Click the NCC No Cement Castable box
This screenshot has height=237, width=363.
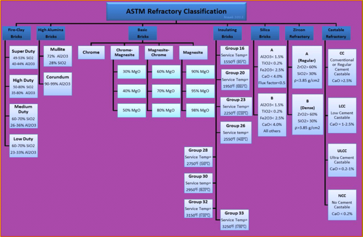coord(342,204)
